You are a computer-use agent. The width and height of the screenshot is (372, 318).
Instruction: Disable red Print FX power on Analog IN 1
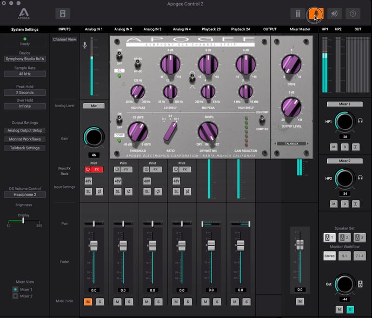click(x=88, y=169)
